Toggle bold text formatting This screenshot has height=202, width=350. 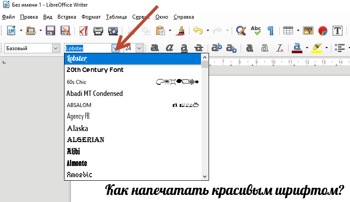(x=155, y=48)
